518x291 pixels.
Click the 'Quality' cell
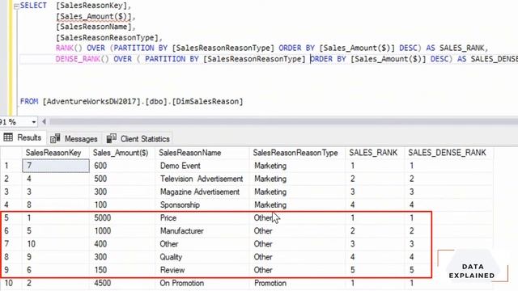coord(202,257)
